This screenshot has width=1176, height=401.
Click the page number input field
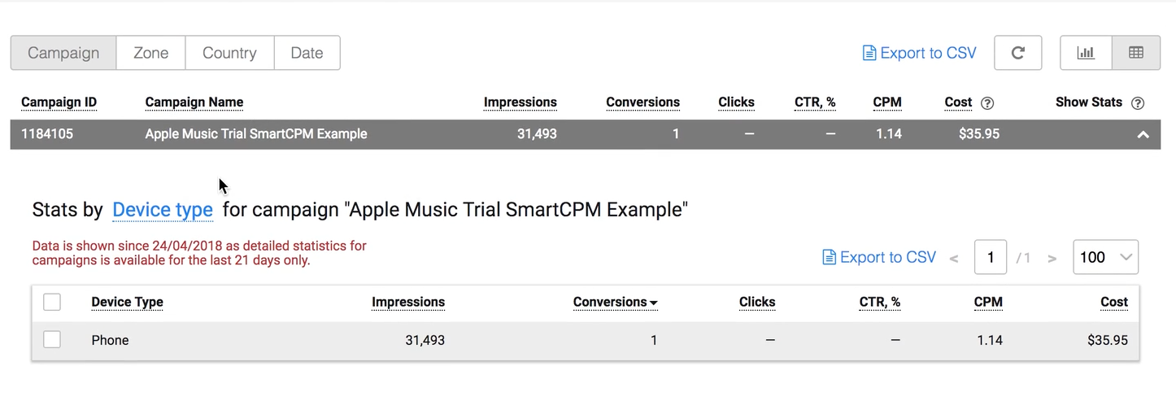click(991, 257)
